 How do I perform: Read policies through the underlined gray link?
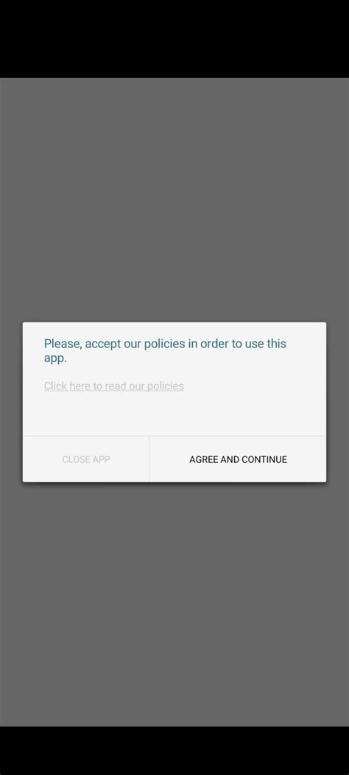pos(113,386)
